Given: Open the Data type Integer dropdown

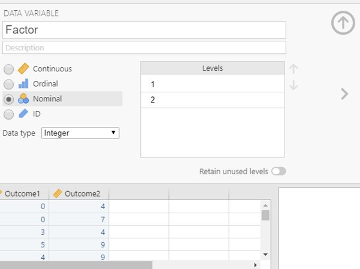Looking at the screenshot, I should tap(80, 133).
